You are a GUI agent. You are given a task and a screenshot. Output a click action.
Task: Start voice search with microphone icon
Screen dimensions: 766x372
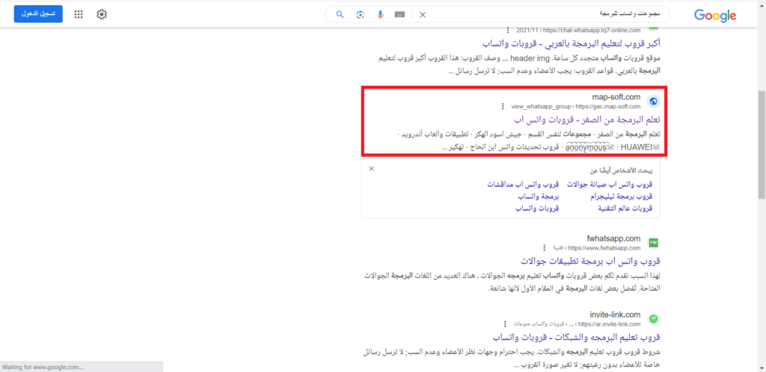point(380,15)
